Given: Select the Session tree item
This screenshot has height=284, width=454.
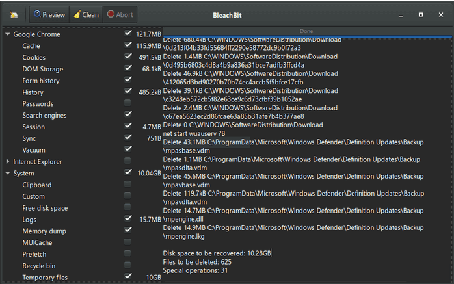Looking at the screenshot, I should [x=34, y=127].
